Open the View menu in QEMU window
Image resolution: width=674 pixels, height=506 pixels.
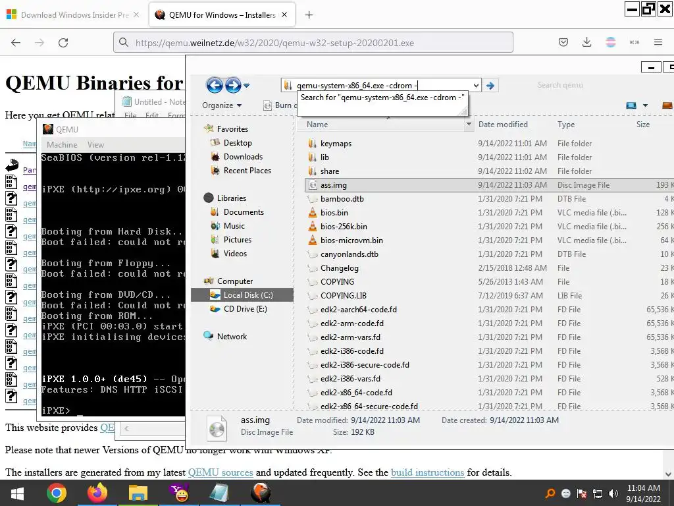[x=95, y=144]
